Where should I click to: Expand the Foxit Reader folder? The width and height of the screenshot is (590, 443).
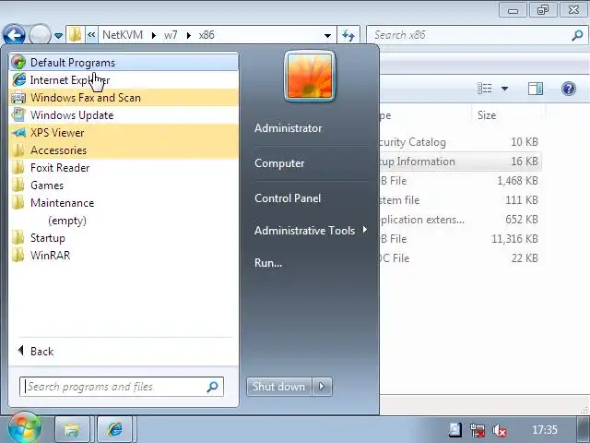[124, 168]
